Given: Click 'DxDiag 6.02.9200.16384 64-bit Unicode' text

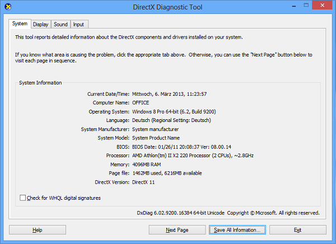Looking at the screenshot, I should [x=181, y=213].
